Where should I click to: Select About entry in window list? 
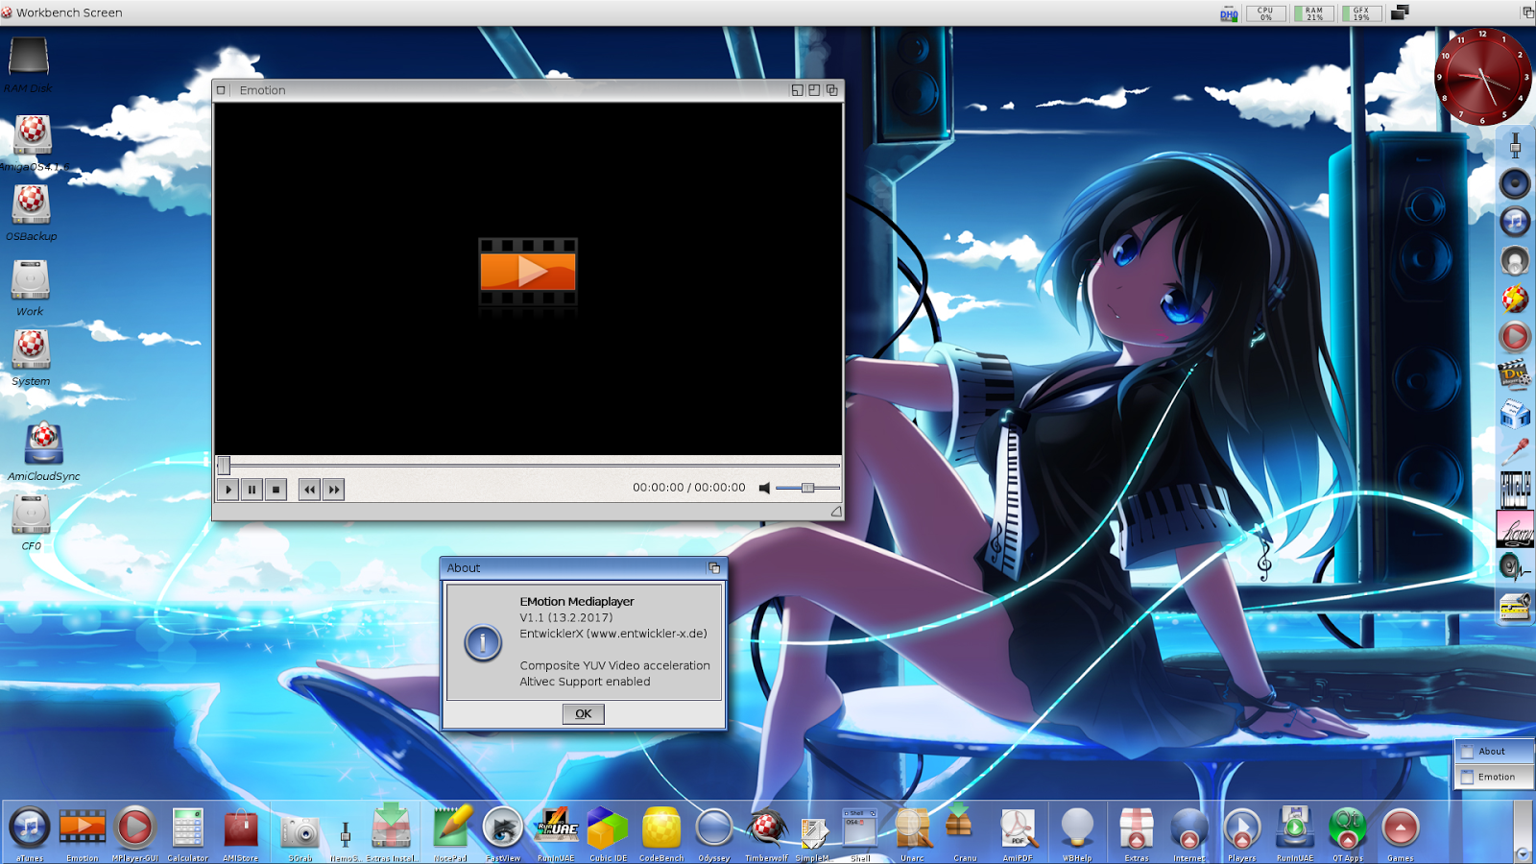tap(1494, 752)
